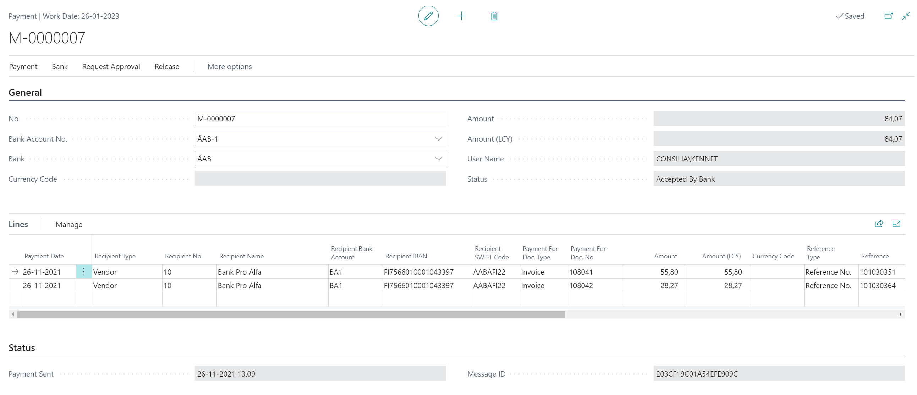Image resolution: width=917 pixels, height=395 pixels.
Task: Click the Recipient Name column header
Action: click(x=241, y=256)
